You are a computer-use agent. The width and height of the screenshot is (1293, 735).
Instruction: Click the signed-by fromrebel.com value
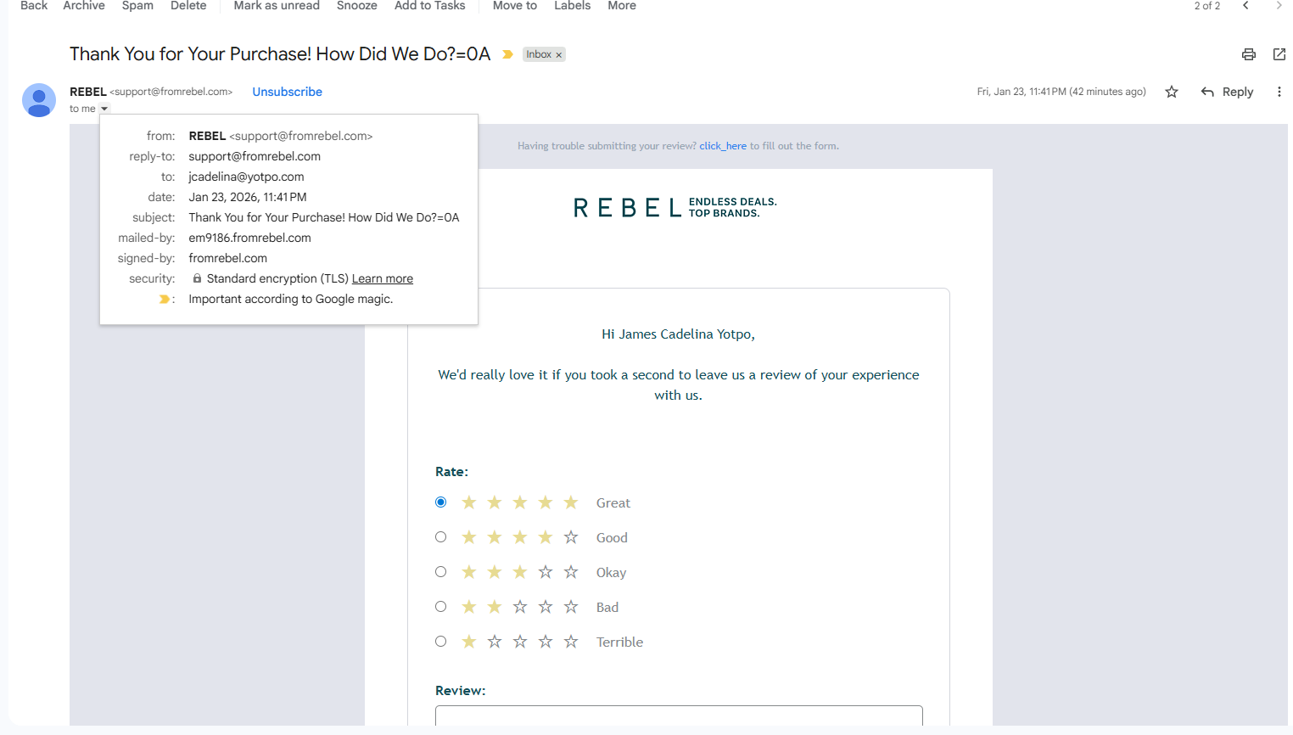coord(227,258)
